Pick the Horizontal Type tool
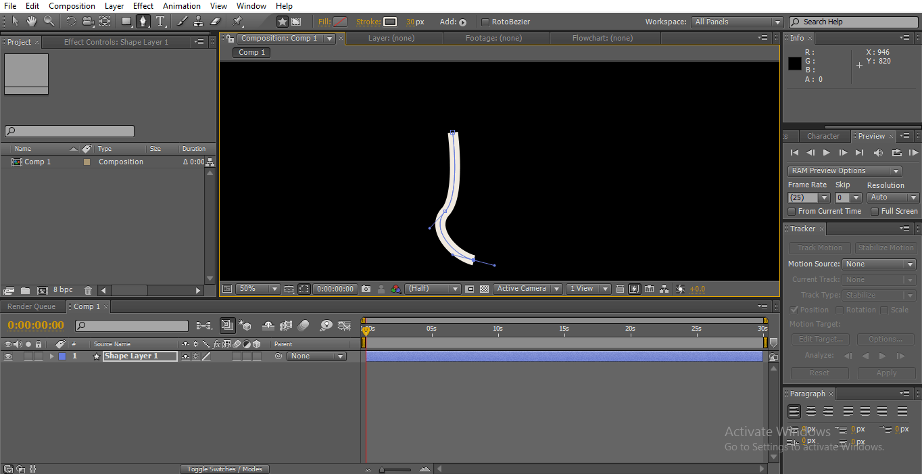Image resolution: width=922 pixels, height=474 pixels. point(160,22)
